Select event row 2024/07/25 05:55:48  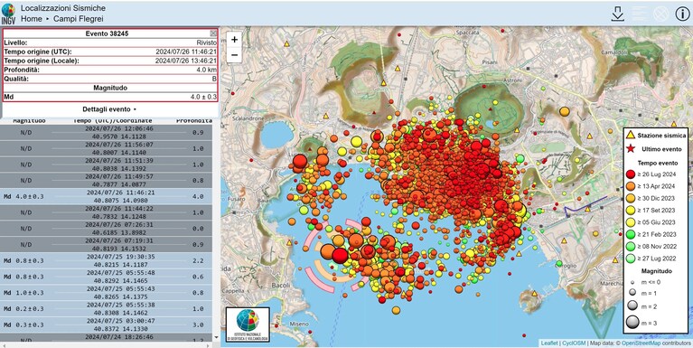point(106,277)
